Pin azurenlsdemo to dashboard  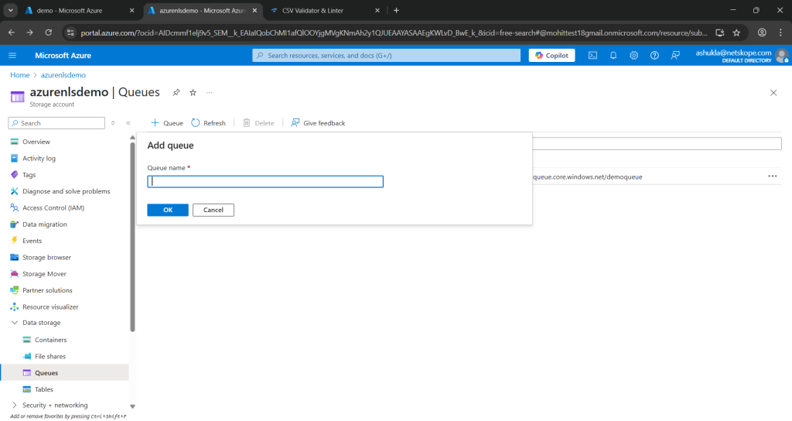[x=176, y=93]
